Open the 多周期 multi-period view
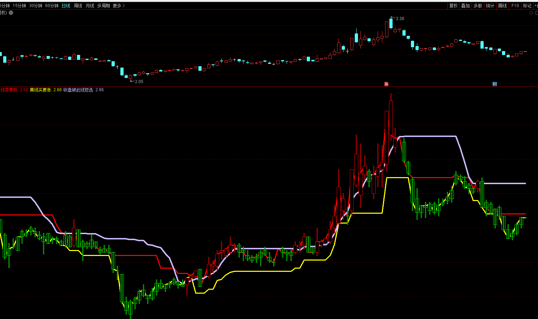Viewport: 538px width, 319px height. [103, 6]
